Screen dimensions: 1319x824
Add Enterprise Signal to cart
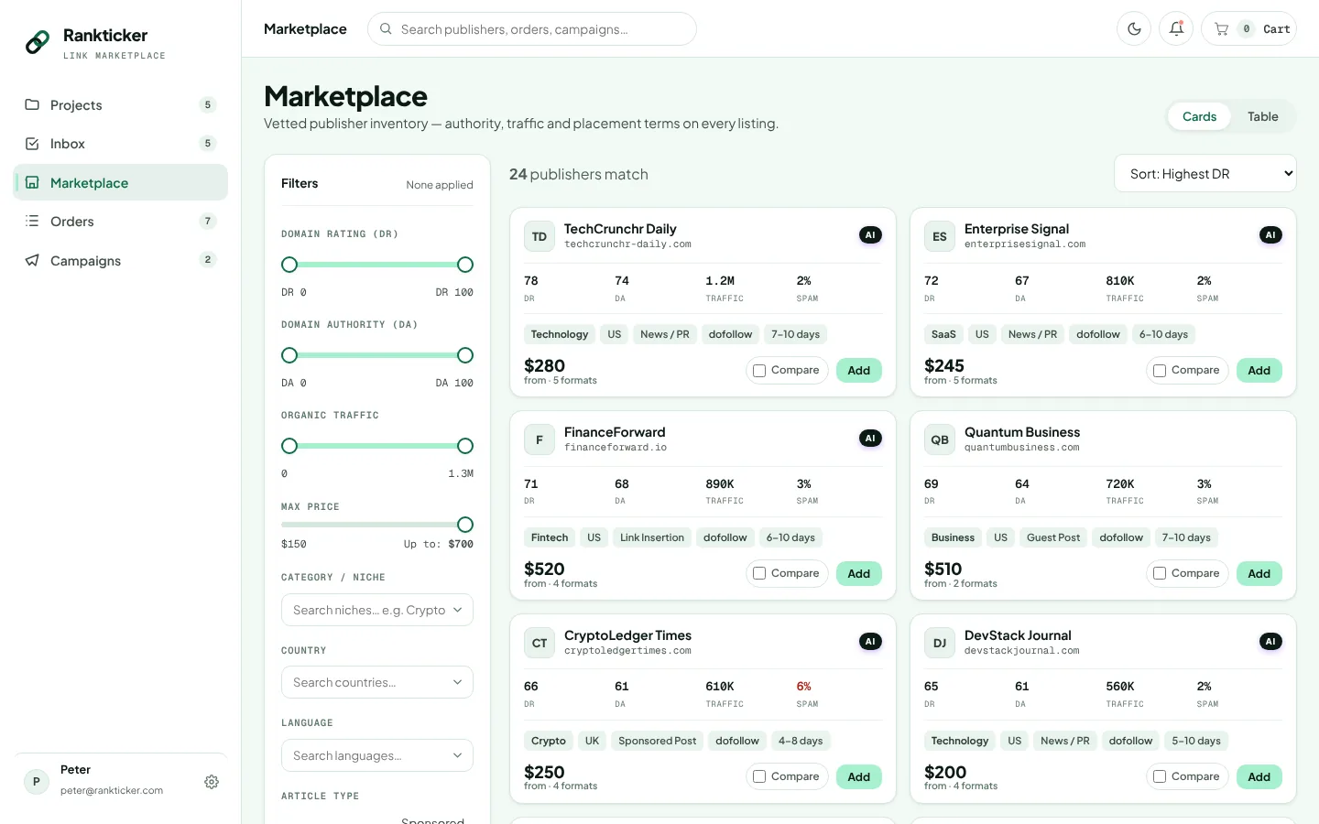click(x=1259, y=371)
